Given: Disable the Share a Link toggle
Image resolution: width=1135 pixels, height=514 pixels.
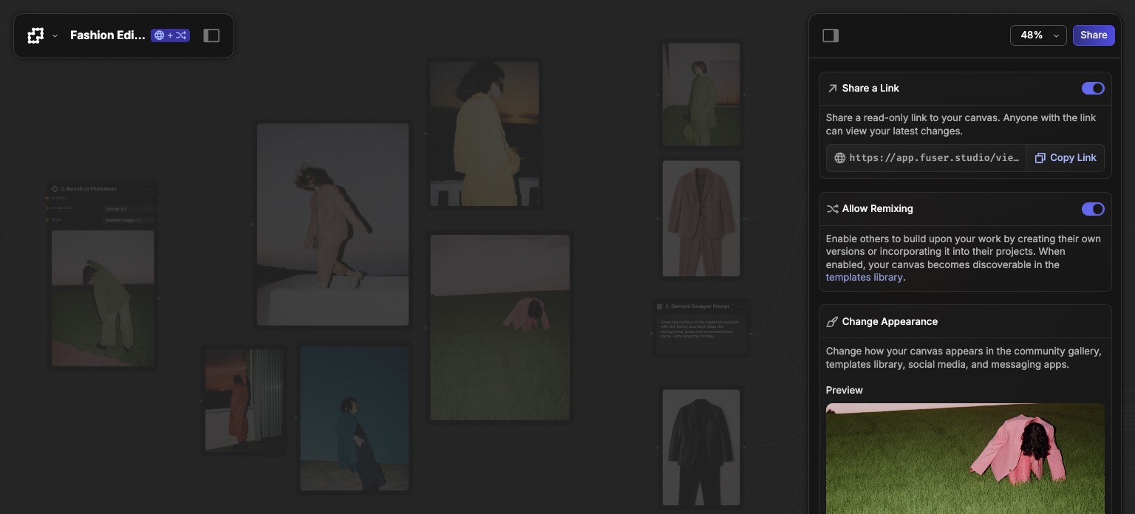Looking at the screenshot, I should (x=1092, y=89).
